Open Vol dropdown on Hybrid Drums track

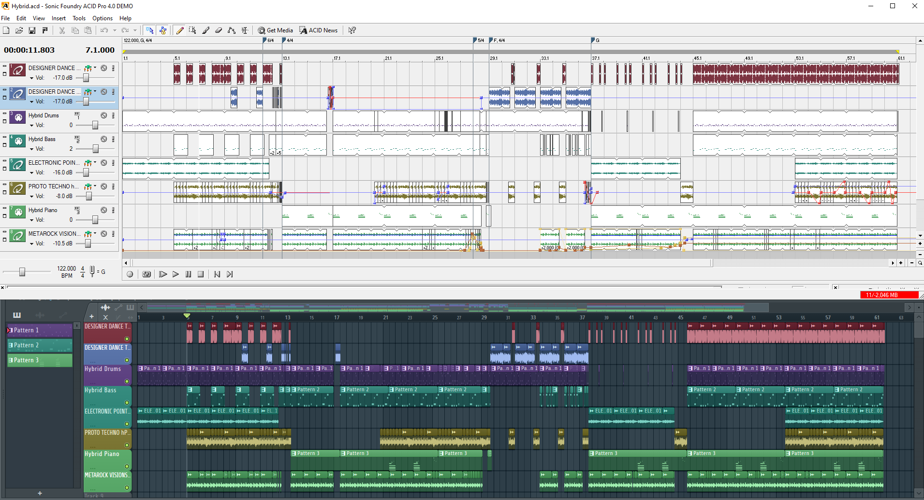click(x=31, y=126)
